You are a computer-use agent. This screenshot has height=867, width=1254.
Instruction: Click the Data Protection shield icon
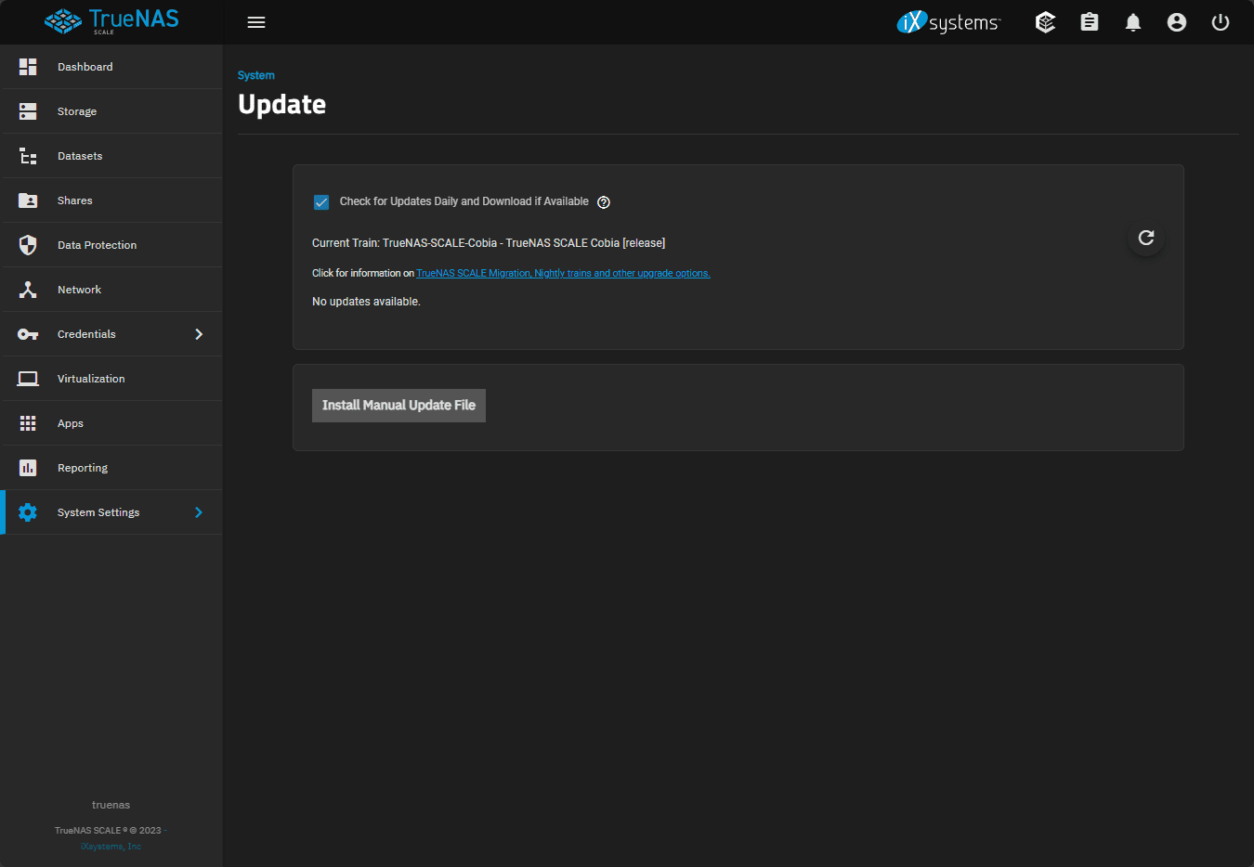[28, 245]
